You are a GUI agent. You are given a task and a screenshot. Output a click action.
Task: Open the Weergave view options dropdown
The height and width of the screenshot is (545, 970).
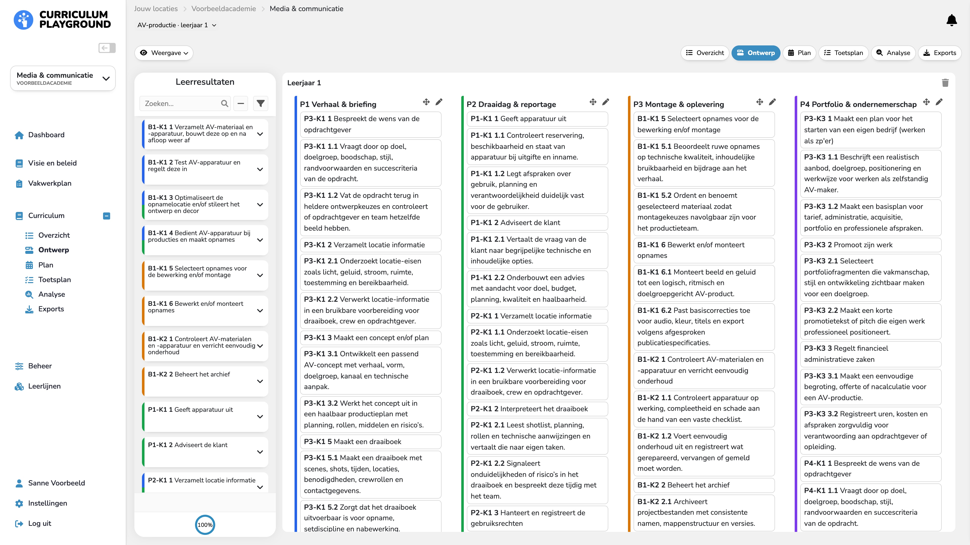tap(164, 53)
